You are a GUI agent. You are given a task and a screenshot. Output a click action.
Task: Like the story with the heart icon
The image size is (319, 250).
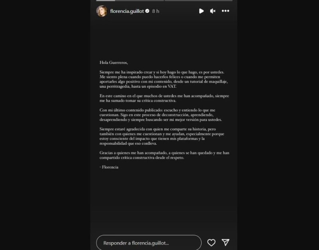click(x=211, y=242)
